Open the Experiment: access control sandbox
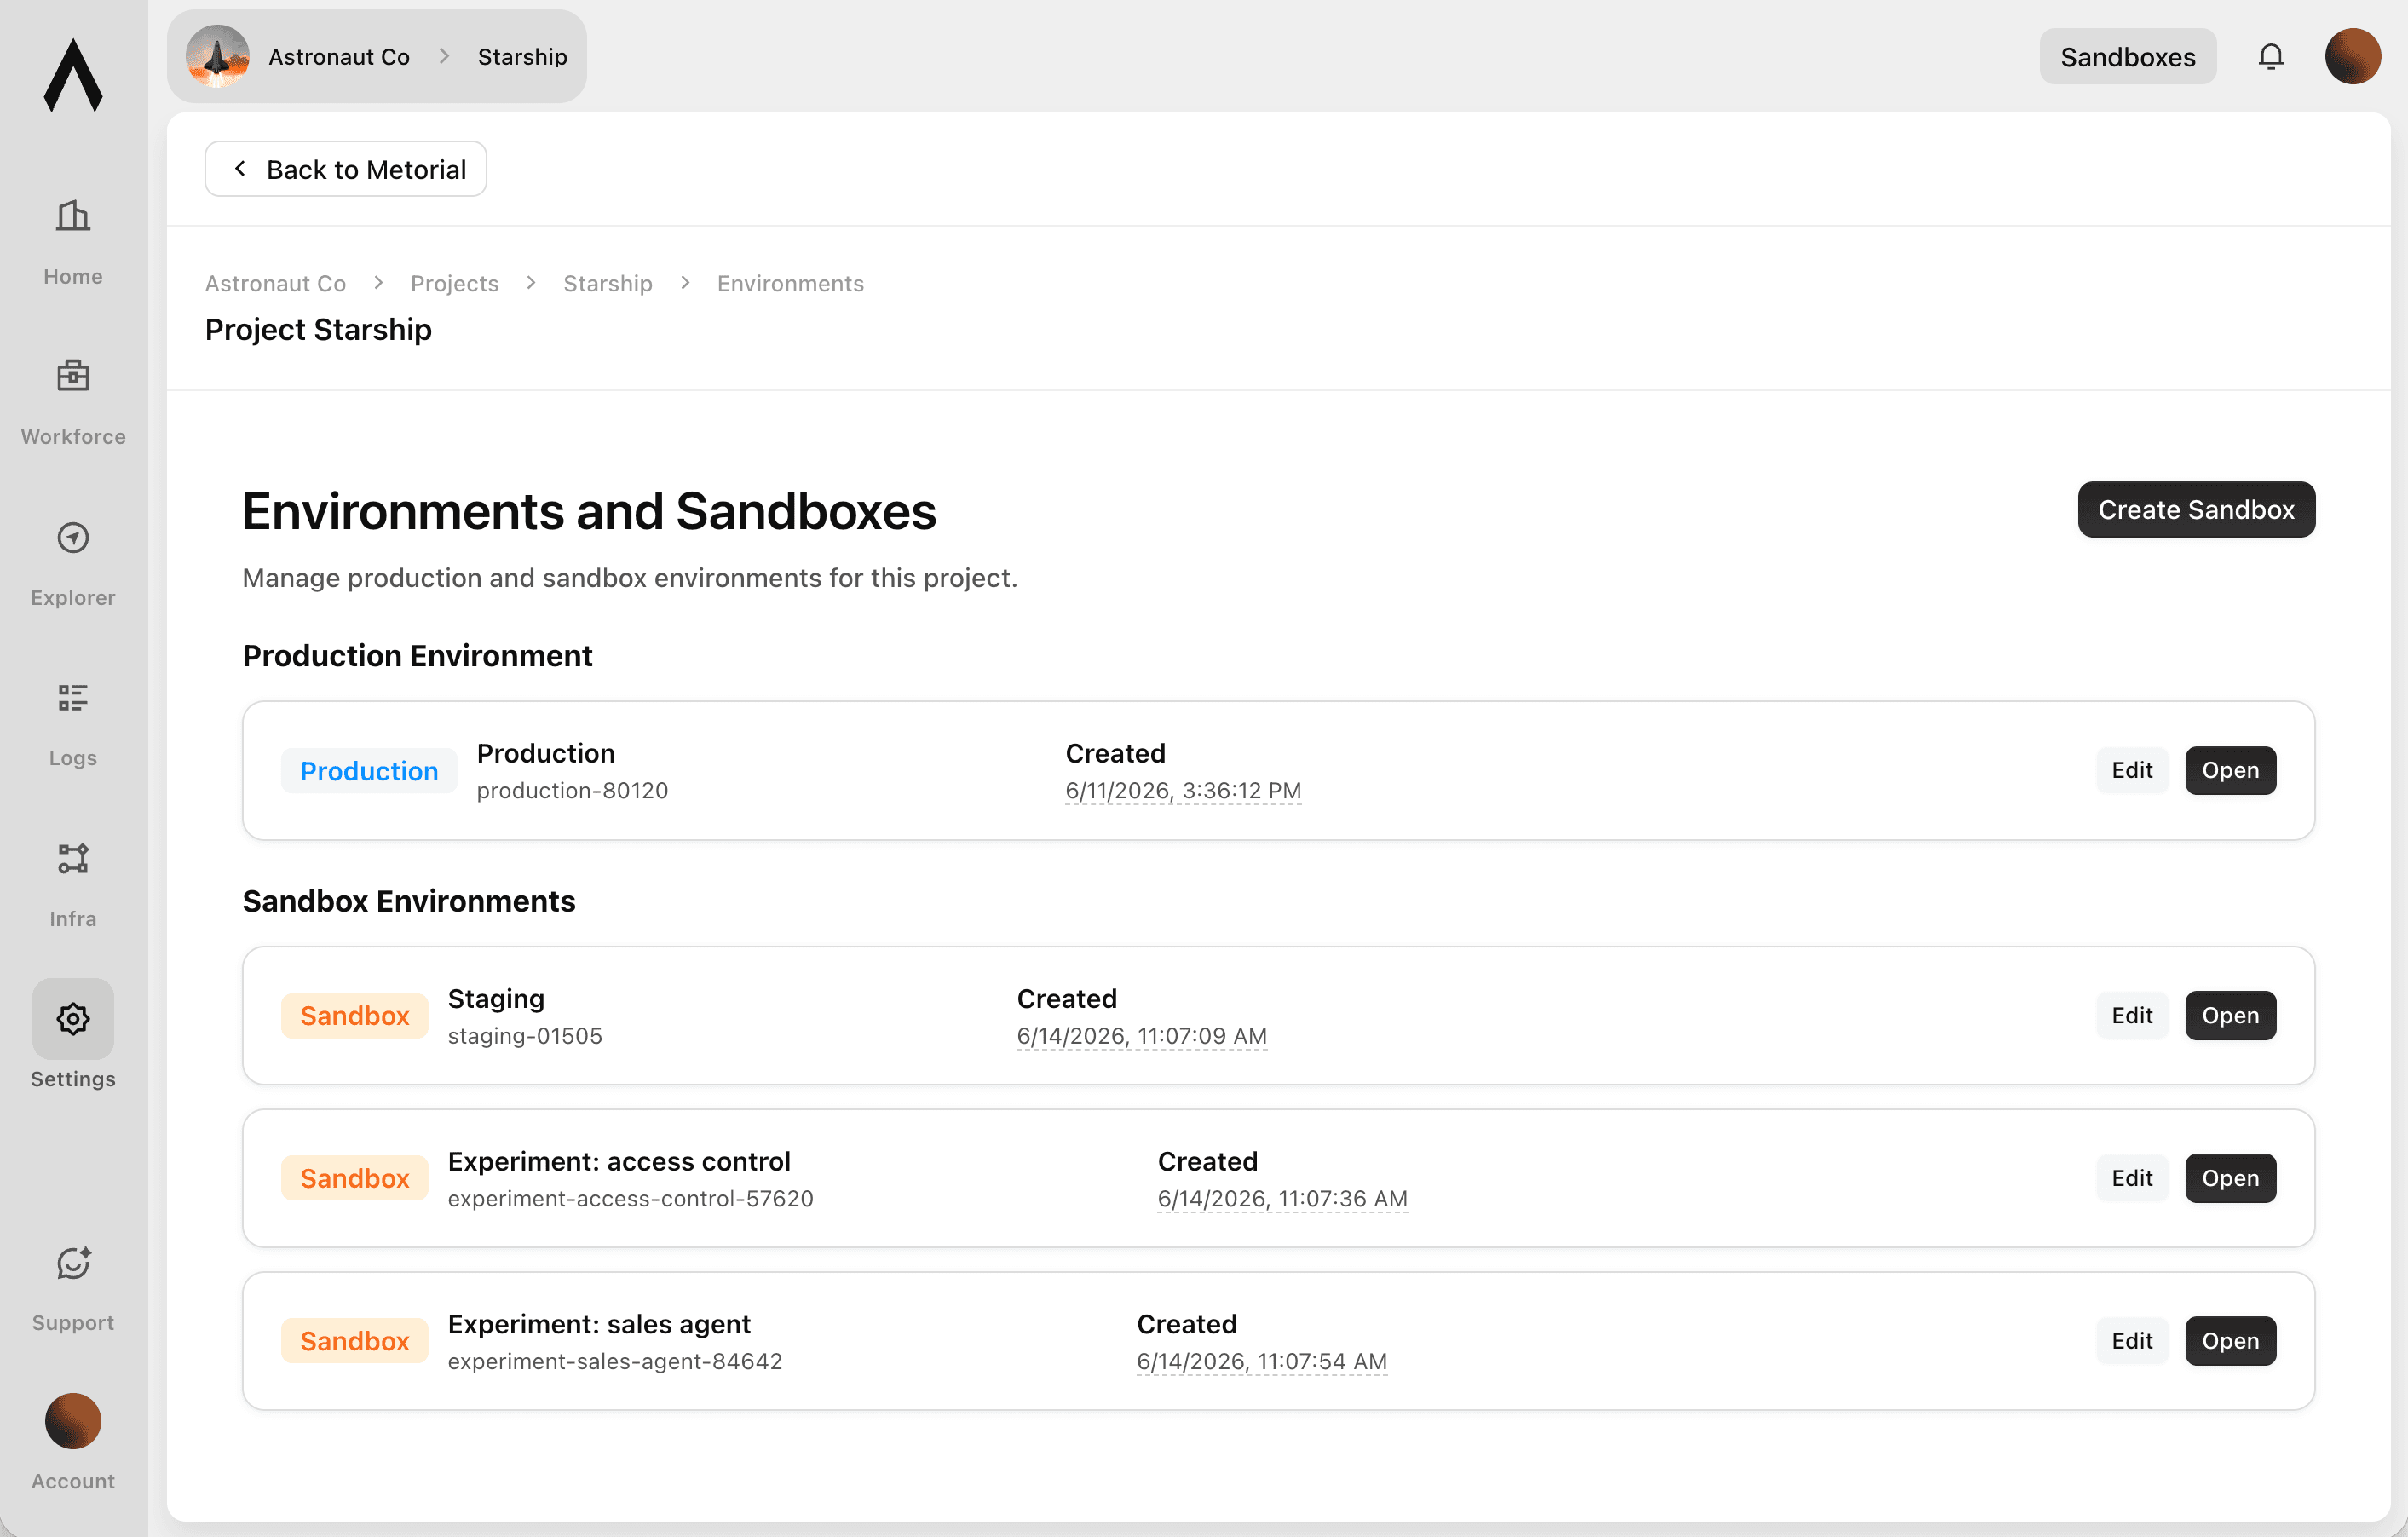 [2229, 1178]
